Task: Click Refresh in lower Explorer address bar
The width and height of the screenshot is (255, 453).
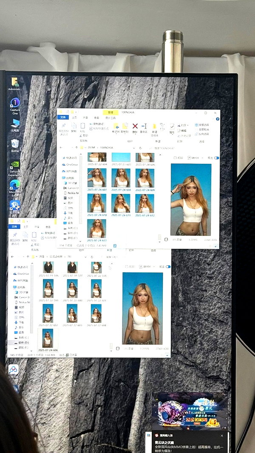Action: pos(92,256)
